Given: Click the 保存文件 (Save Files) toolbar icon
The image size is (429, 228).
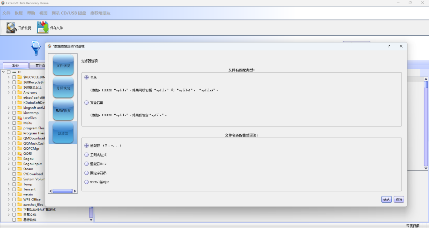Looking at the screenshot, I should pyautogui.click(x=43, y=28).
